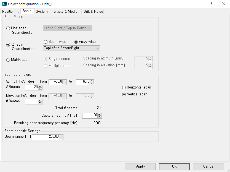
Task: Open the Targets & Medium tab
Action: coord(66,12)
